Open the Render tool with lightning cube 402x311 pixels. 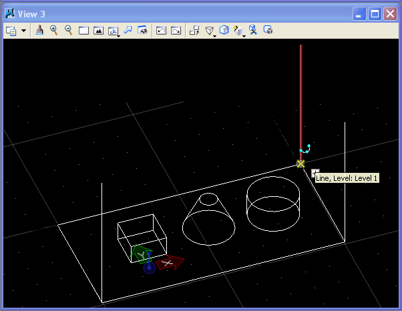tap(239, 31)
